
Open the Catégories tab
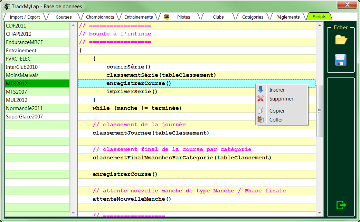point(253,17)
